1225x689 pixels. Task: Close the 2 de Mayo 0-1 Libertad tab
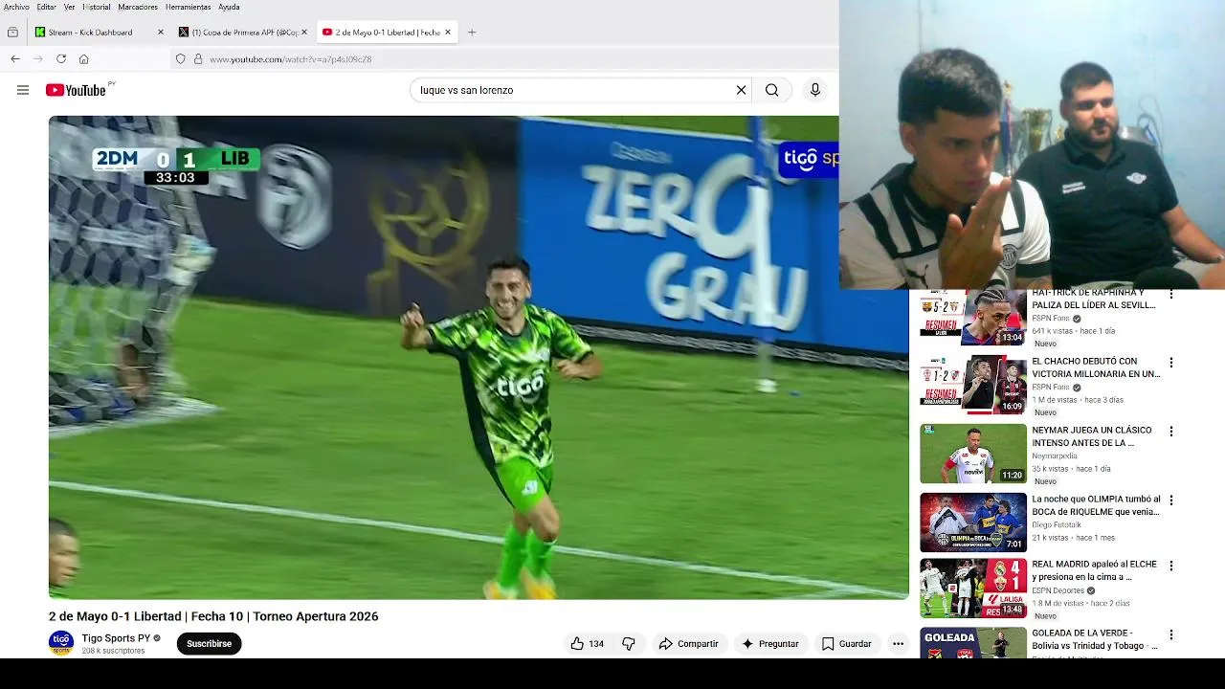[x=448, y=33]
